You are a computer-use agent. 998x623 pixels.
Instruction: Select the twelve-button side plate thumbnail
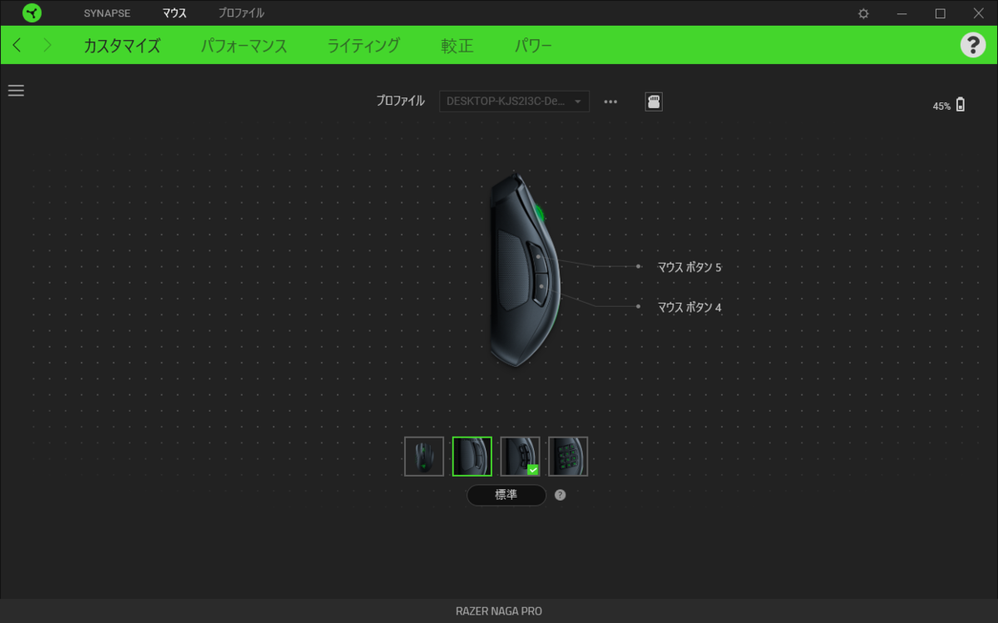(x=568, y=457)
